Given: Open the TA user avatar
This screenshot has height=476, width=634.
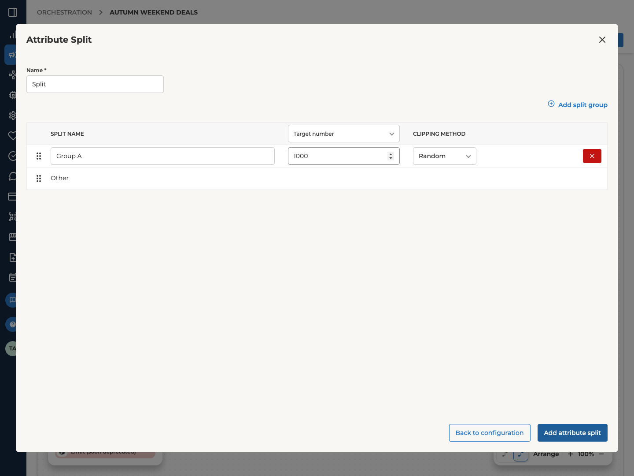Looking at the screenshot, I should coord(11,349).
